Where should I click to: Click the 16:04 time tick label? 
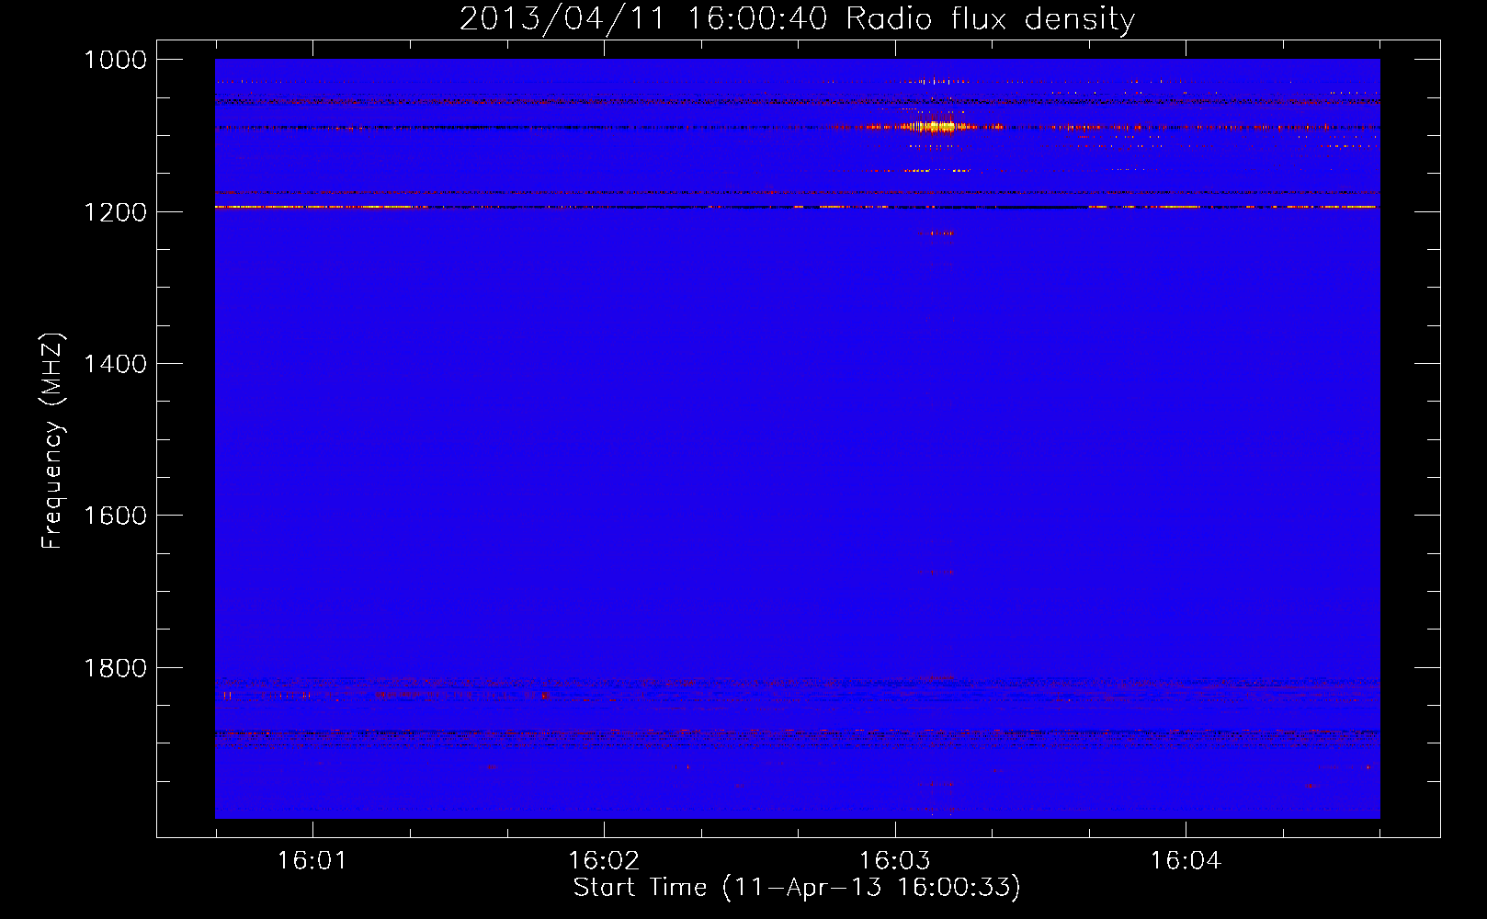click(x=1186, y=860)
